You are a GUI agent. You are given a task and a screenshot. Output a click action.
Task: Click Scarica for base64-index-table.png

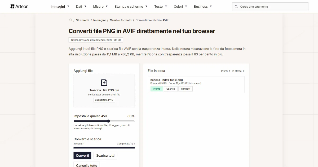click(x=171, y=89)
